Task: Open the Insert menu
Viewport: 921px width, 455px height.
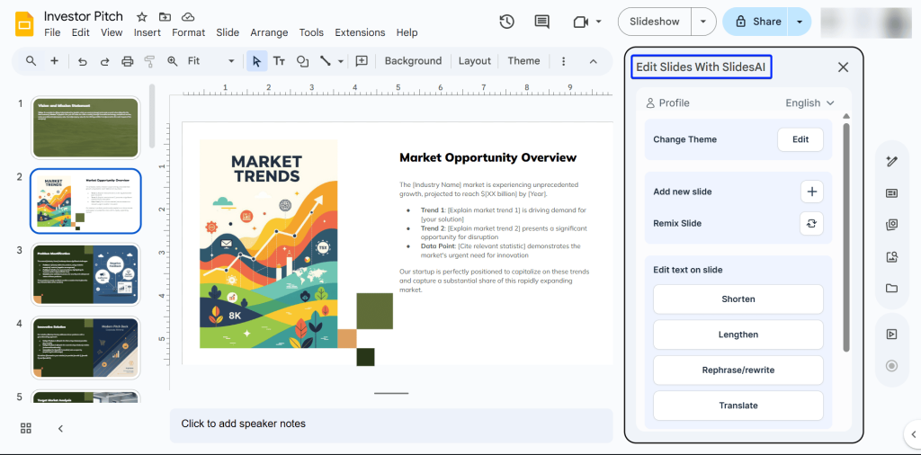Action: click(x=148, y=32)
